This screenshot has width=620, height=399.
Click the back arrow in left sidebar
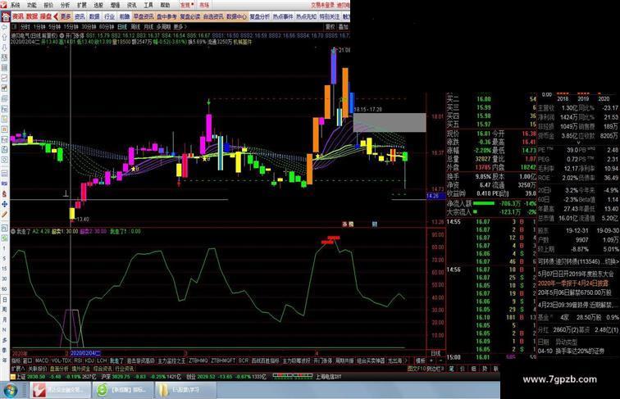coord(4,27)
